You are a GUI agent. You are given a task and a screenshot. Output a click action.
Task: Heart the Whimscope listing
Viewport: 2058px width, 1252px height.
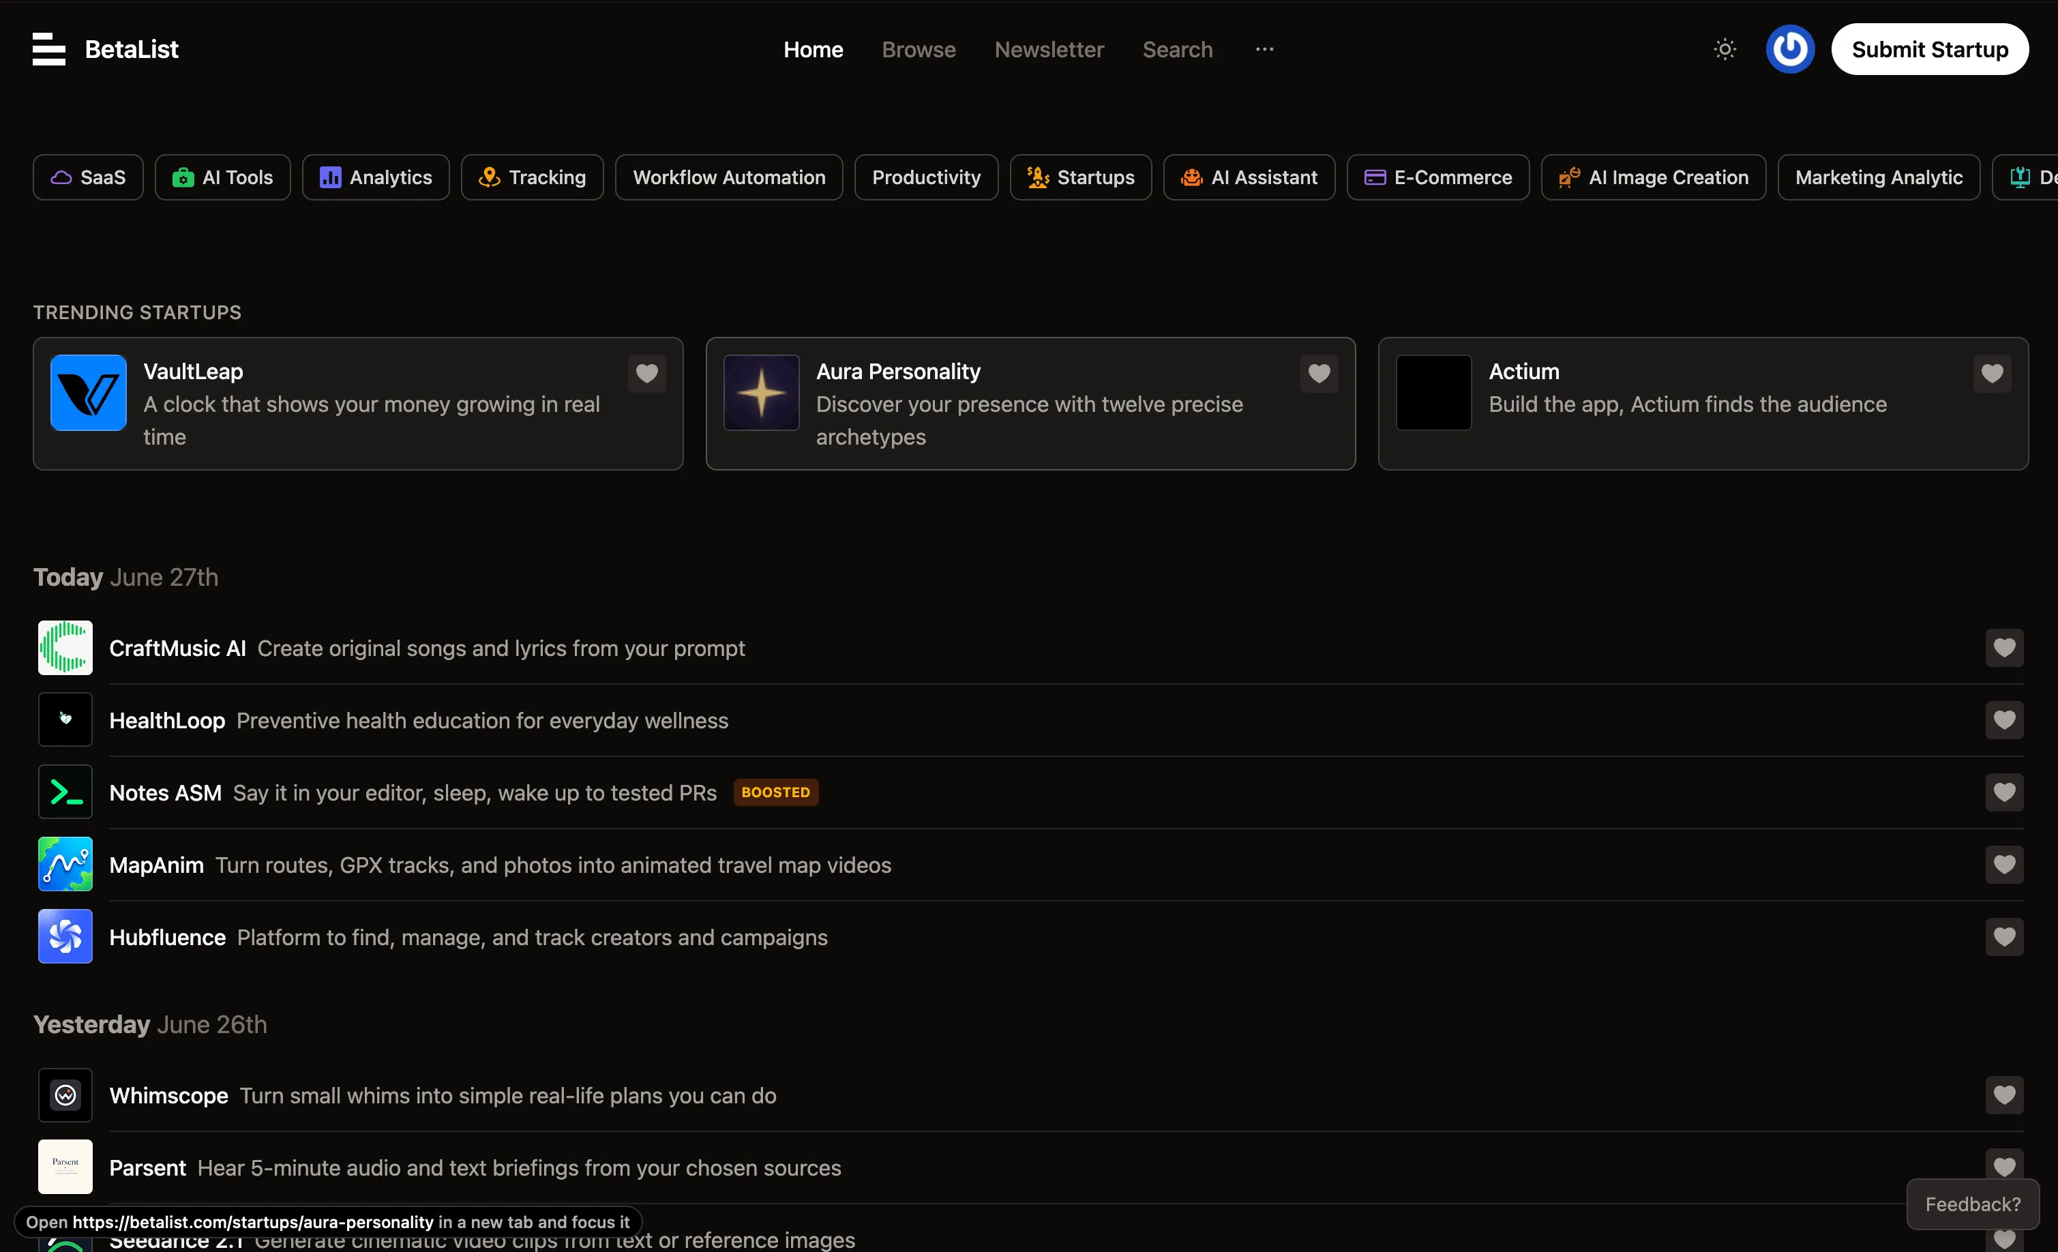point(2005,1095)
